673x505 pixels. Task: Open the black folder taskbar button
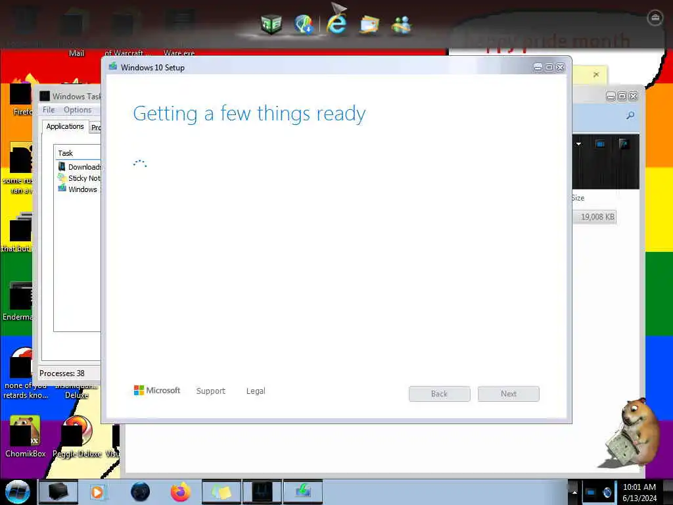[58, 492]
